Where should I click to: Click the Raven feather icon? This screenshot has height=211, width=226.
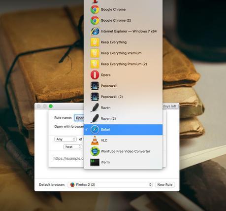click(x=95, y=107)
